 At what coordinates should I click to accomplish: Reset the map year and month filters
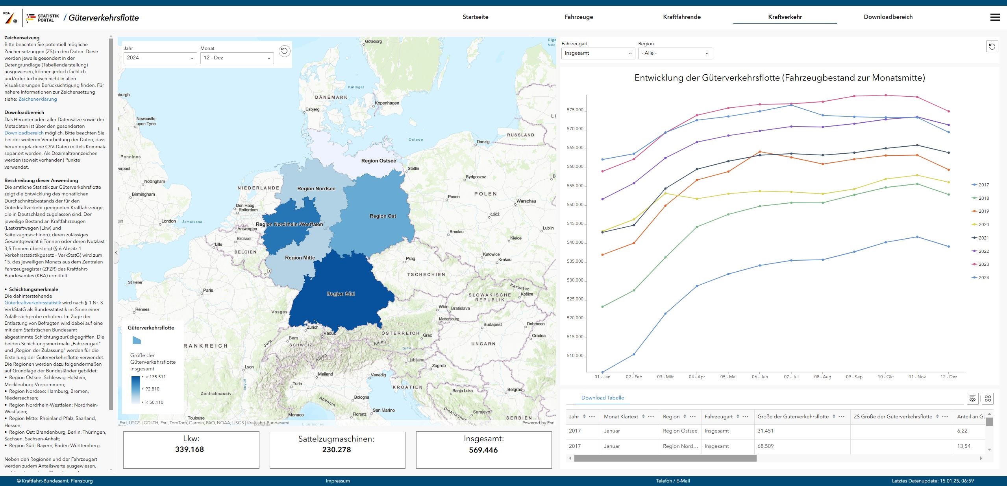[284, 51]
